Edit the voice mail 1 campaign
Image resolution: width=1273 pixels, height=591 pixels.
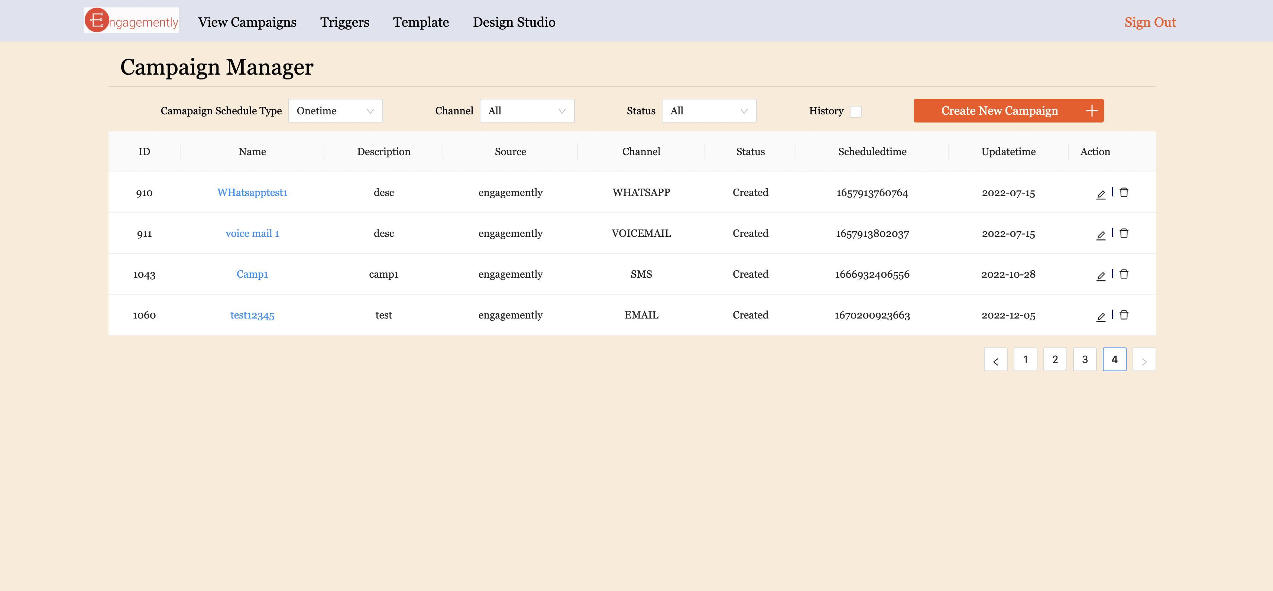coord(1101,235)
